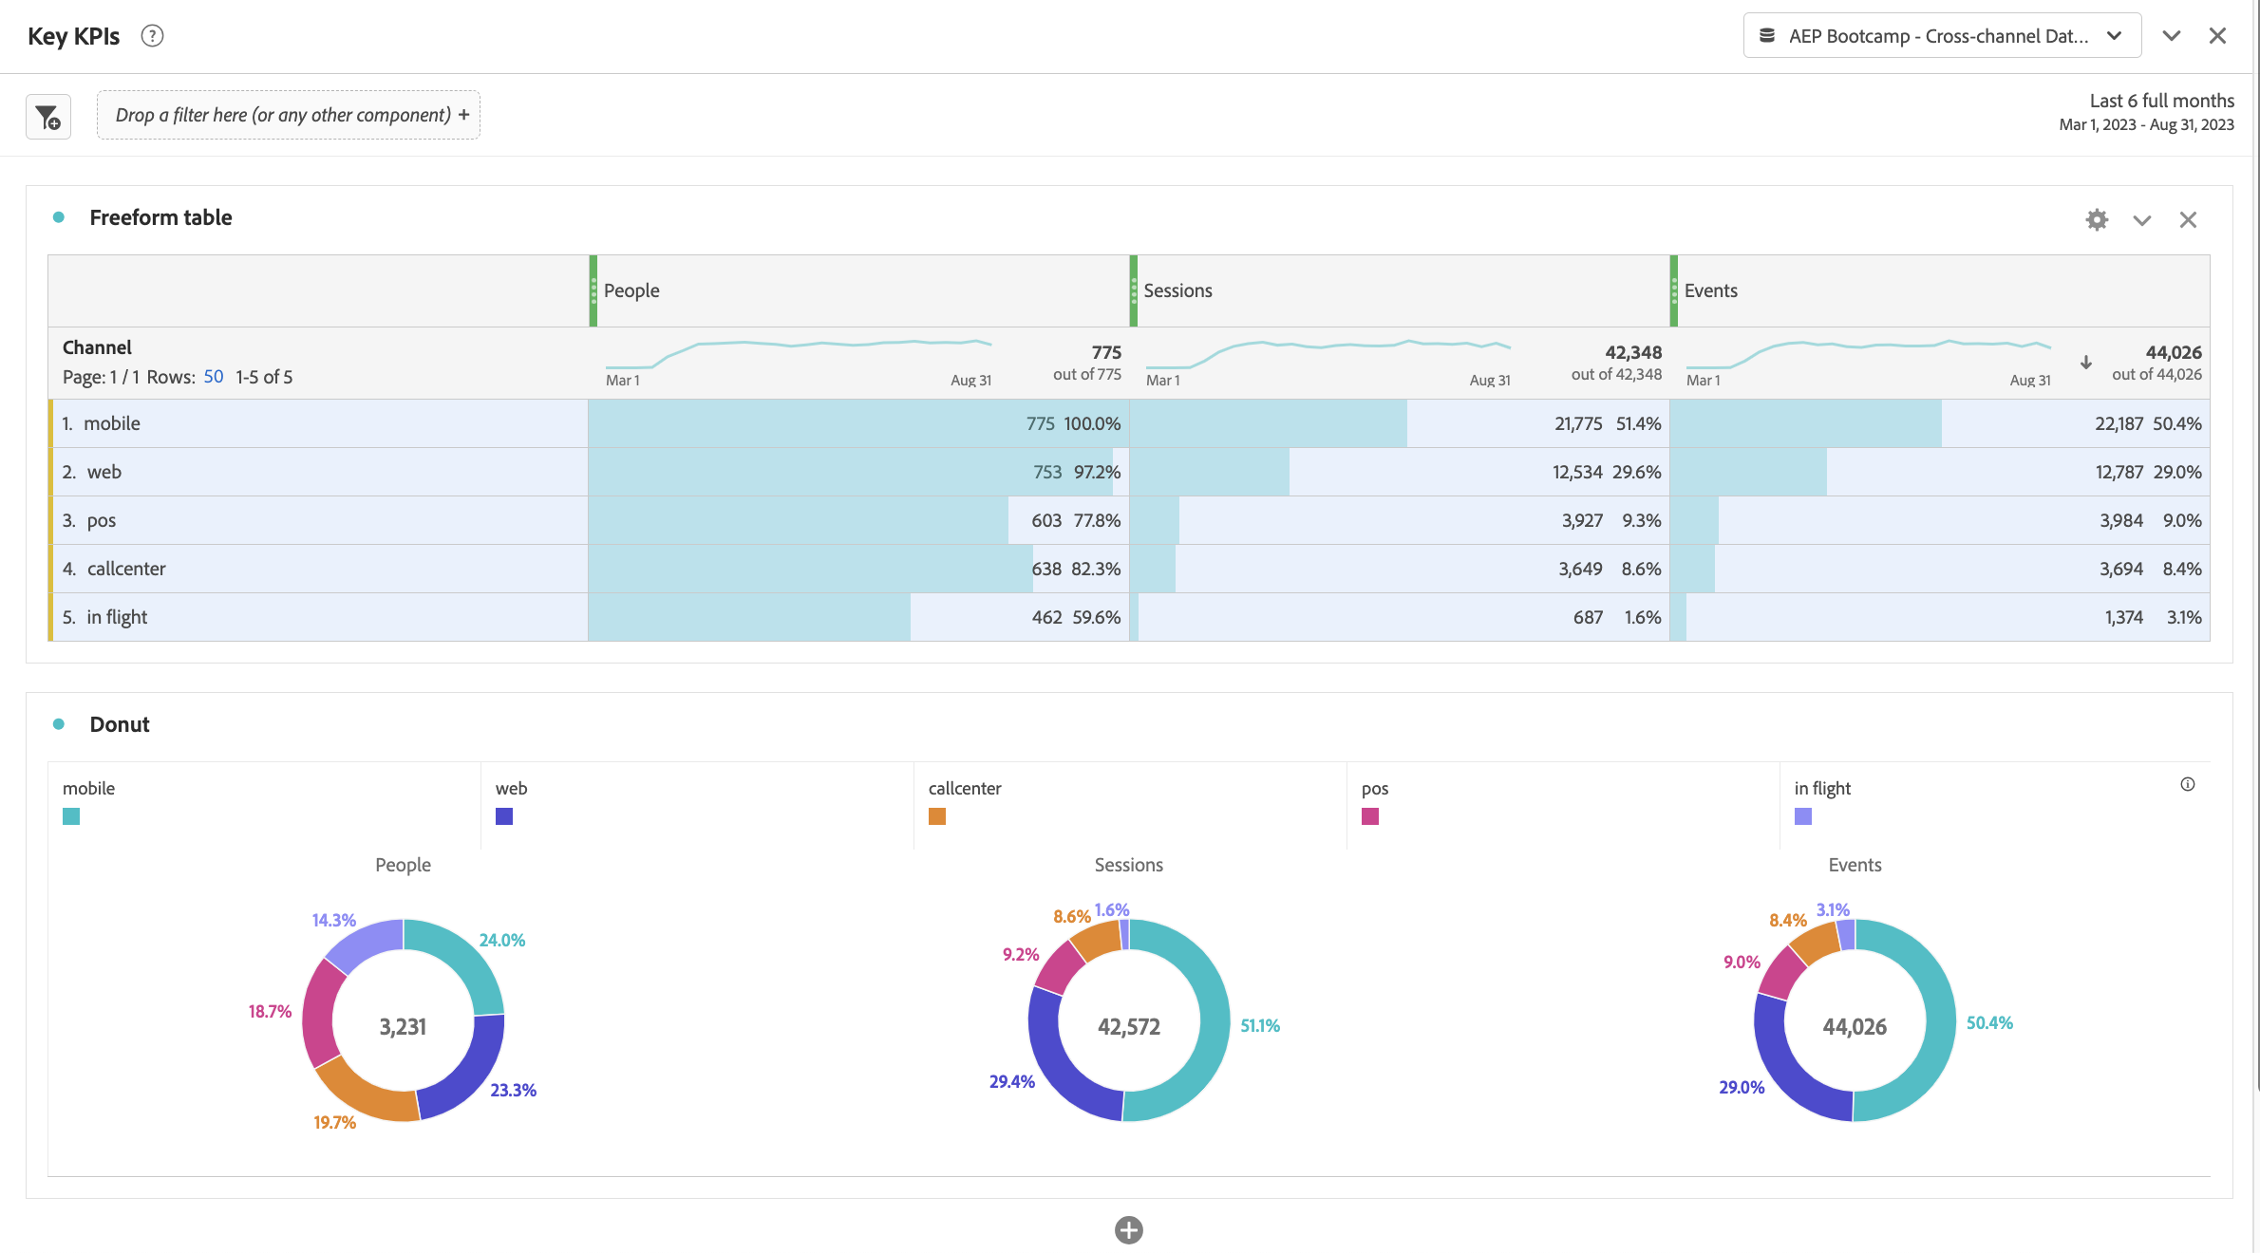Viewport: 2260px width, 1253px height.
Task: Remove the Freeform table visualization
Action: 2188,219
